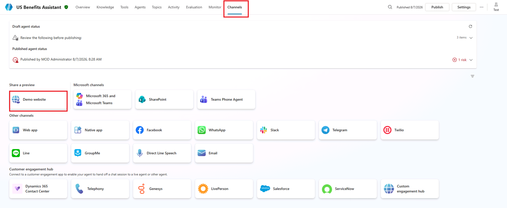The width and height of the screenshot is (507, 208).
Task: Open the Telegram channel
Action: [348, 130]
